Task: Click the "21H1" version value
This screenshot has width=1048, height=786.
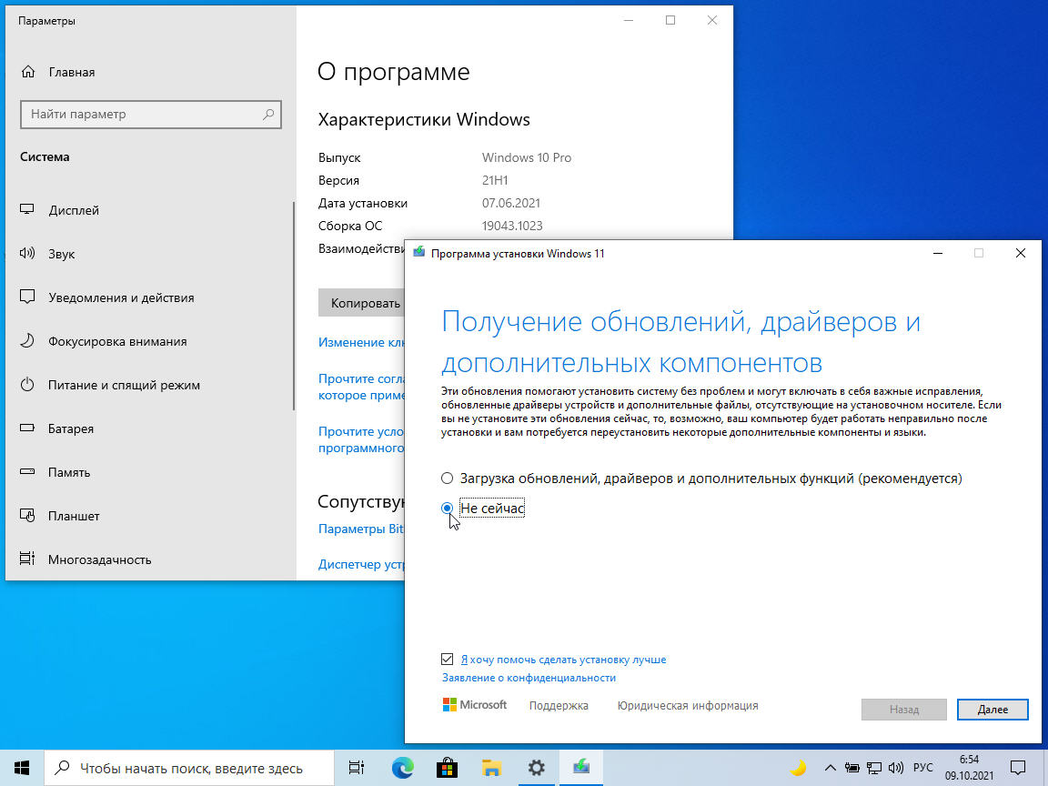Action: (x=495, y=180)
